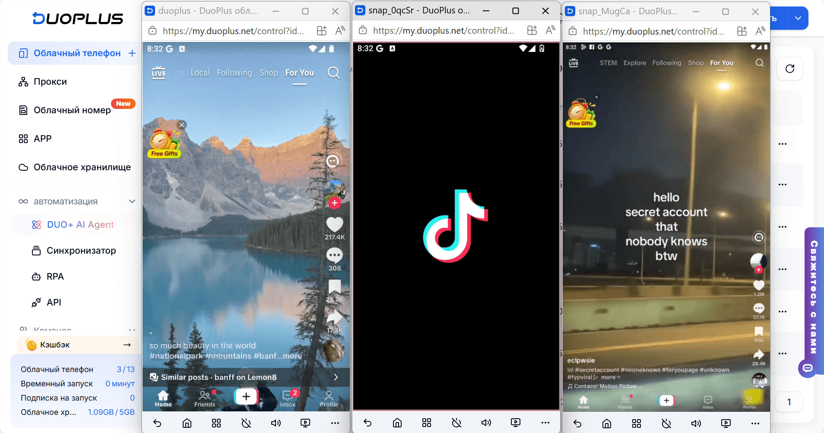Select page 1 in pagination
This screenshot has width=824, height=433.
click(x=789, y=402)
